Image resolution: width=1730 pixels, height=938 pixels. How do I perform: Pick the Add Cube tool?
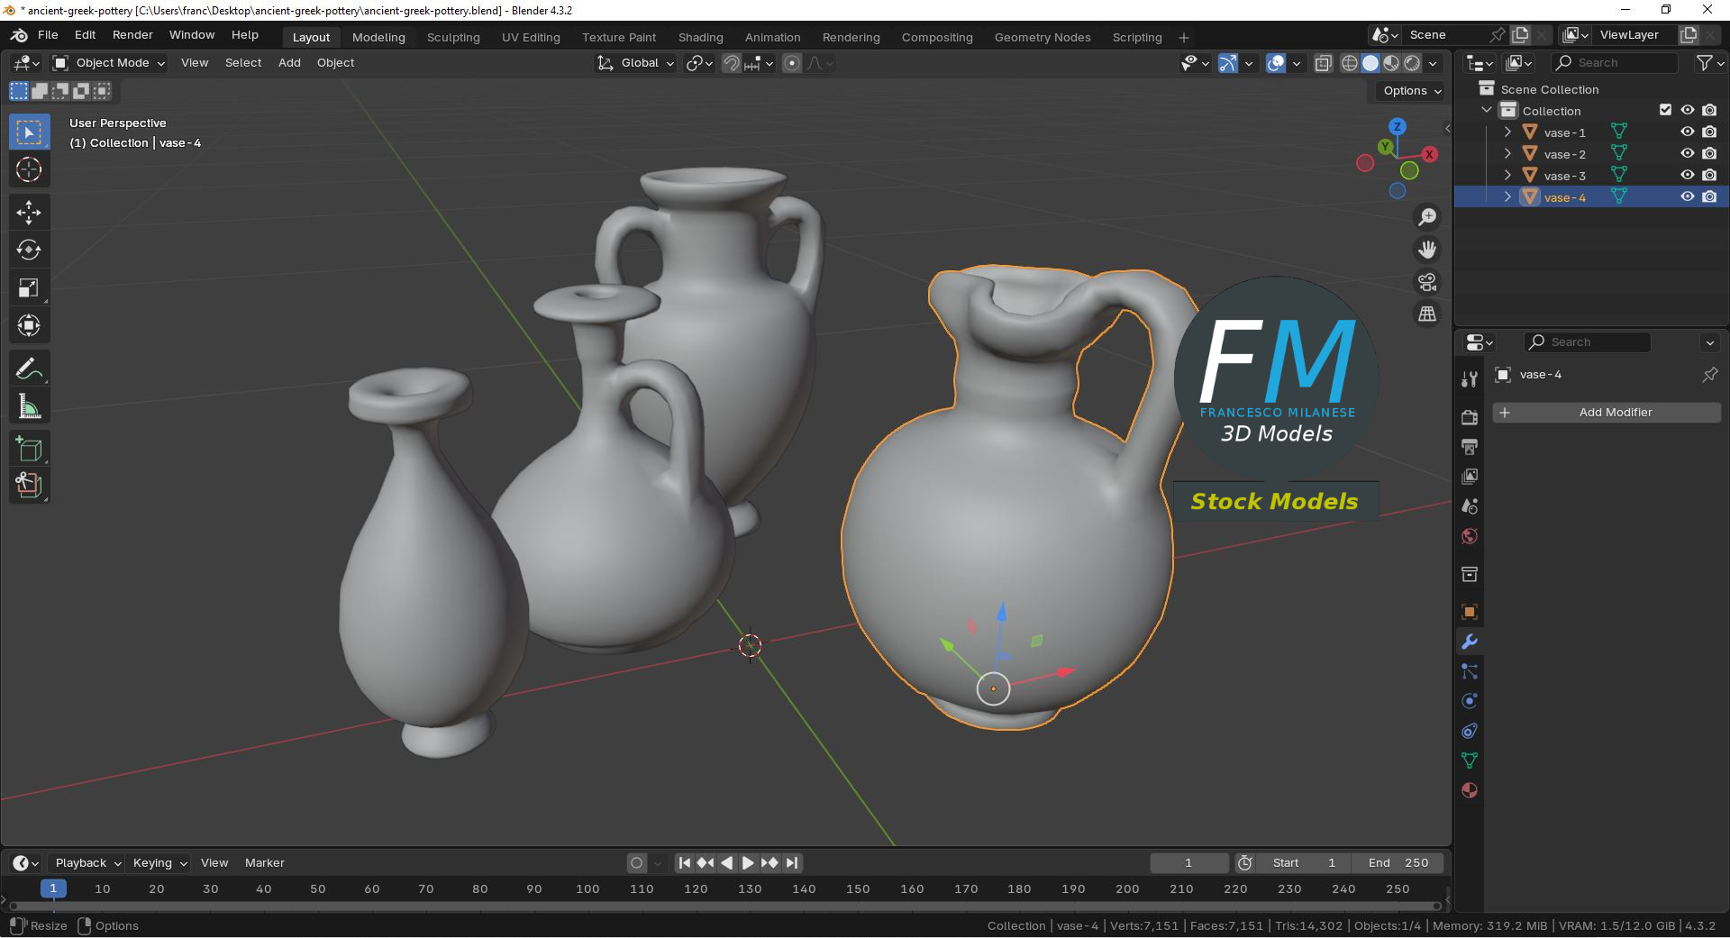coord(29,449)
